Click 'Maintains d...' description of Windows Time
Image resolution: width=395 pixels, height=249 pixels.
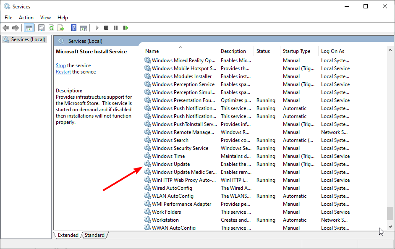coord(236,156)
